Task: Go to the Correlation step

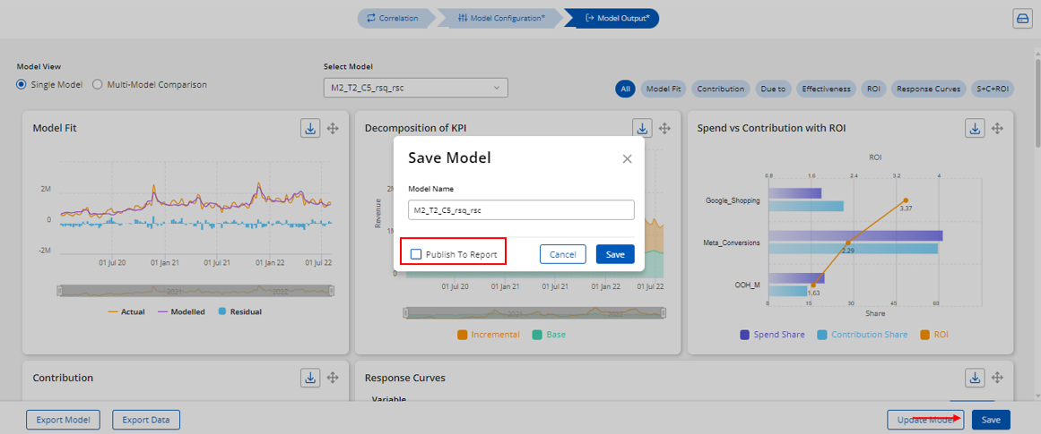Action: [393, 18]
